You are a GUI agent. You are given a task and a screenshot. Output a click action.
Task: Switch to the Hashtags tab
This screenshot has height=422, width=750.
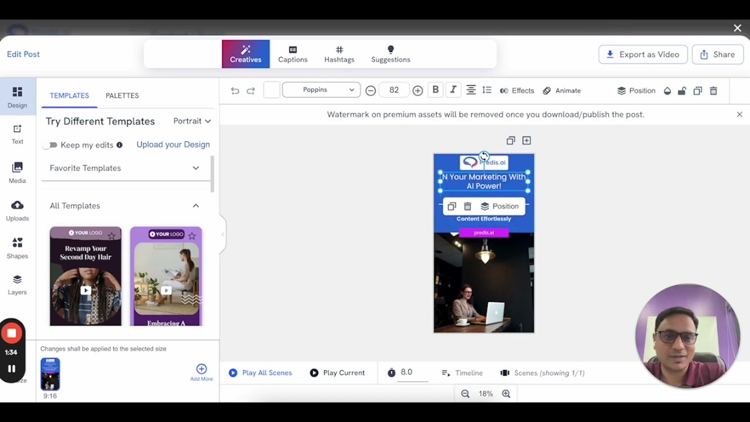(339, 54)
